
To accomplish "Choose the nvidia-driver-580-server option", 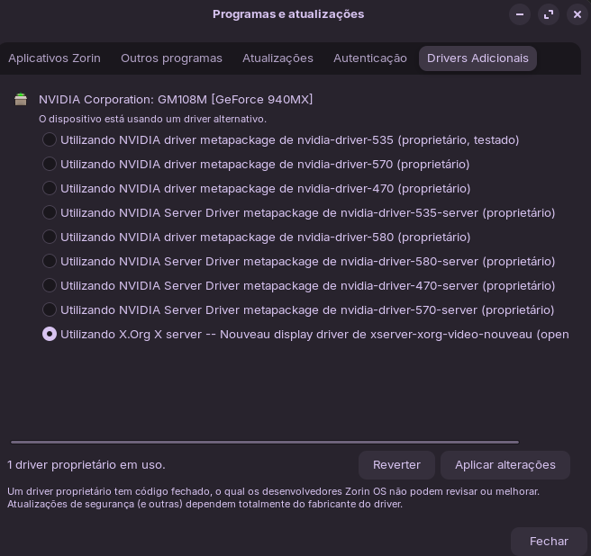I will pos(50,261).
